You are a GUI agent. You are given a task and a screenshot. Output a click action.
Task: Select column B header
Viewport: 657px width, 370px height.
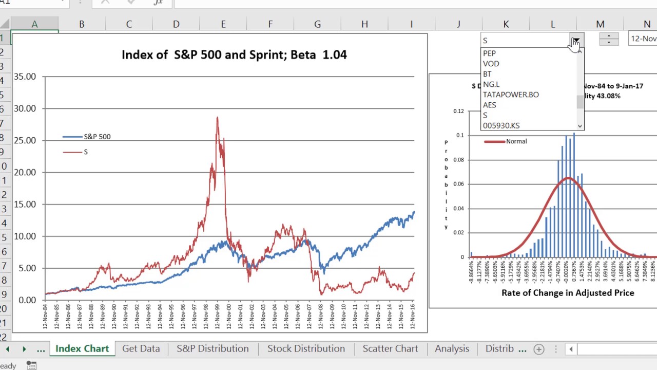(82, 24)
